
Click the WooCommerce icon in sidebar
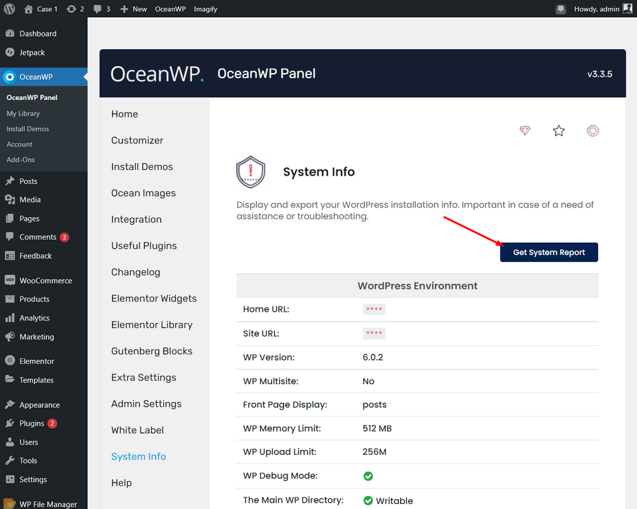coord(10,280)
